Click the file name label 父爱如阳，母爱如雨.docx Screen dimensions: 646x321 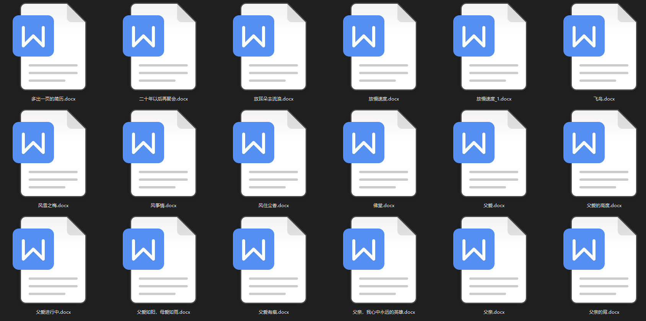pyautogui.click(x=164, y=312)
